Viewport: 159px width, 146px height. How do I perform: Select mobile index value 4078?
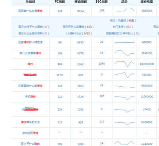(81, 53)
